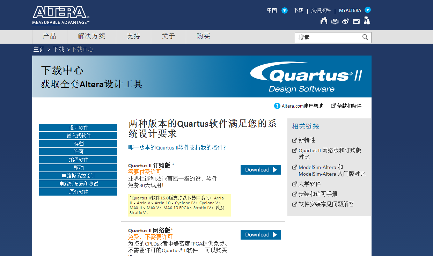Open 新特性 related link

click(x=307, y=140)
